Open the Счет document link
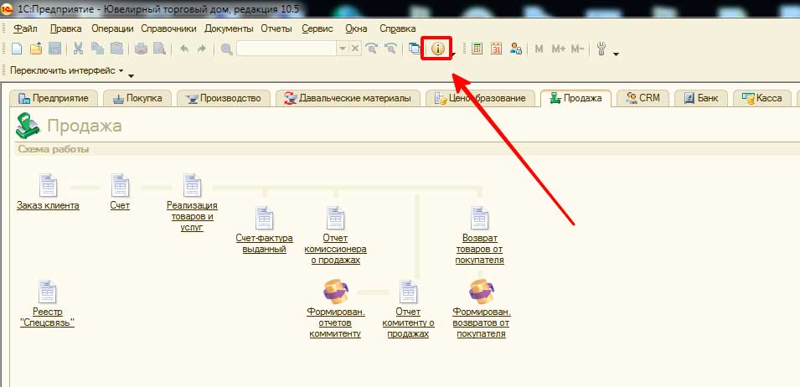The height and width of the screenshot is (387, 800). 120,206
